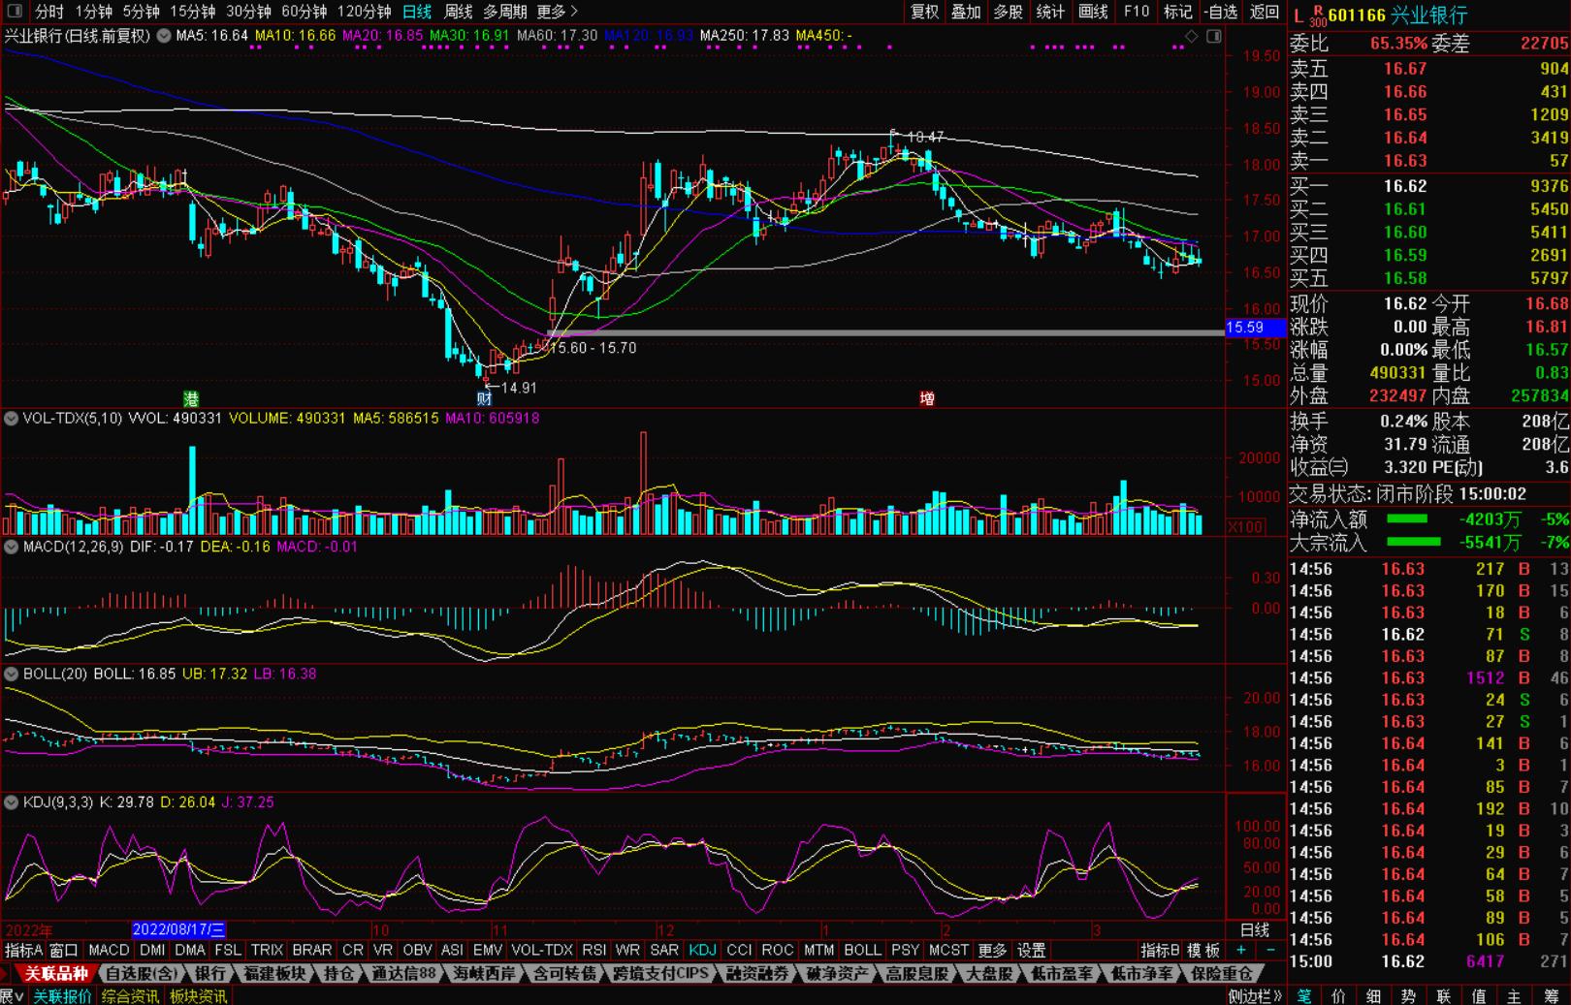1571x1005 pixels.
Task: Open the 综合资讯 bottom tab
Action: (x=130, y=996)
